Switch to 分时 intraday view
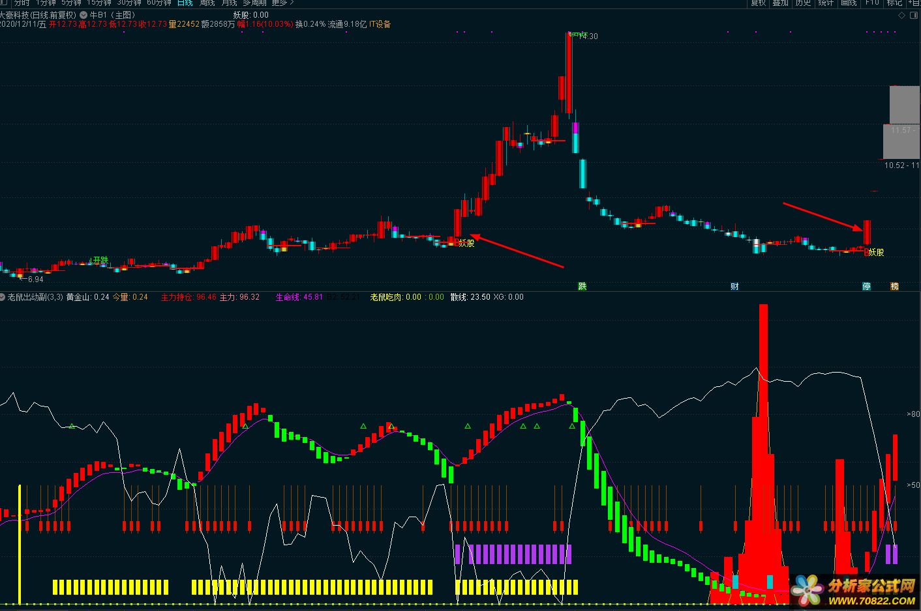This screenshot has width=921, height=611. click(22, 3)
